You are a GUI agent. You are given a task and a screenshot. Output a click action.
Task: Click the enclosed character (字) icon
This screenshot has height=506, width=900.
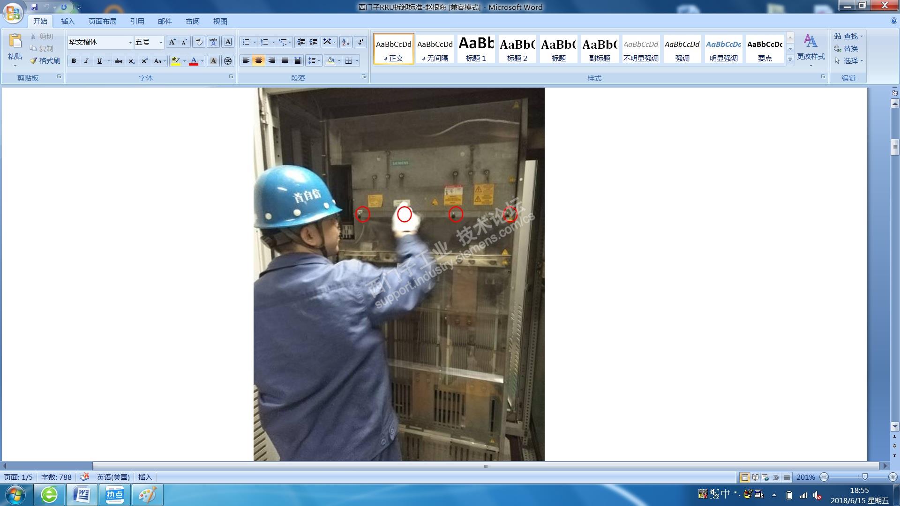228,61
